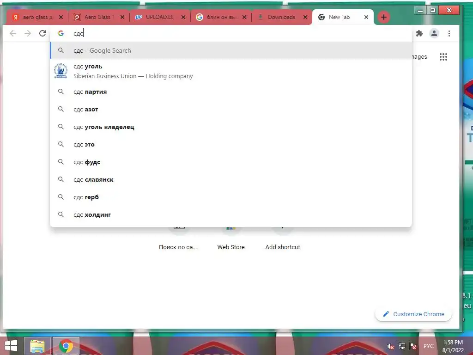
Task: Close the 'Aero Glass' second tab
Action: 122,17
